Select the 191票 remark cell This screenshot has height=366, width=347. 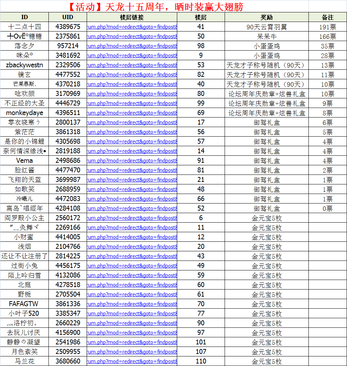328,27
